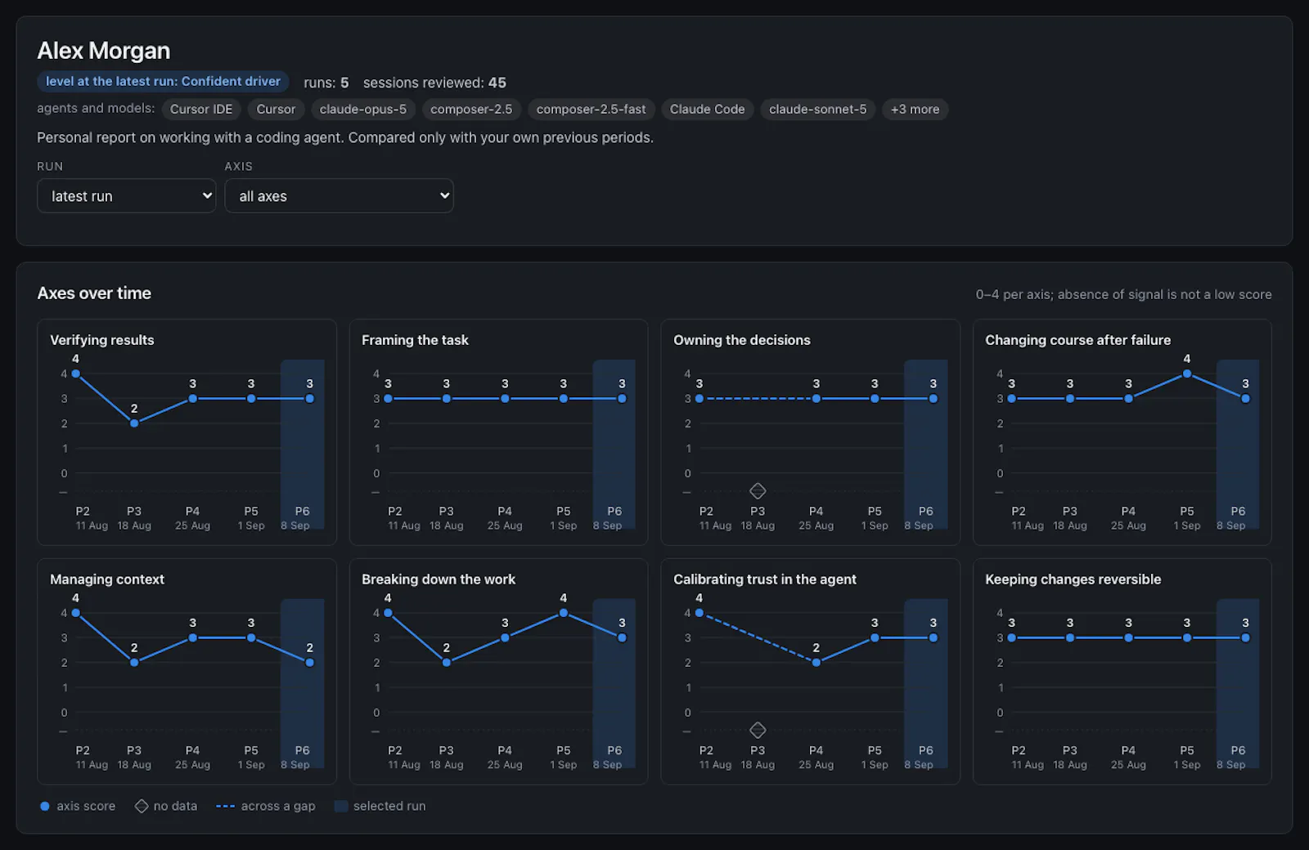
Task: Select the P2 score 4 point in Calibrating trust
Action: (x=699, y=613)
